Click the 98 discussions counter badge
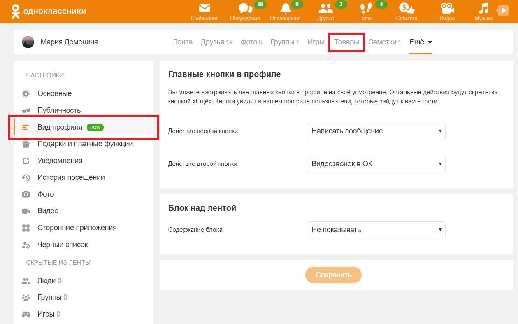Screen dimensions: 518x324 260,5
